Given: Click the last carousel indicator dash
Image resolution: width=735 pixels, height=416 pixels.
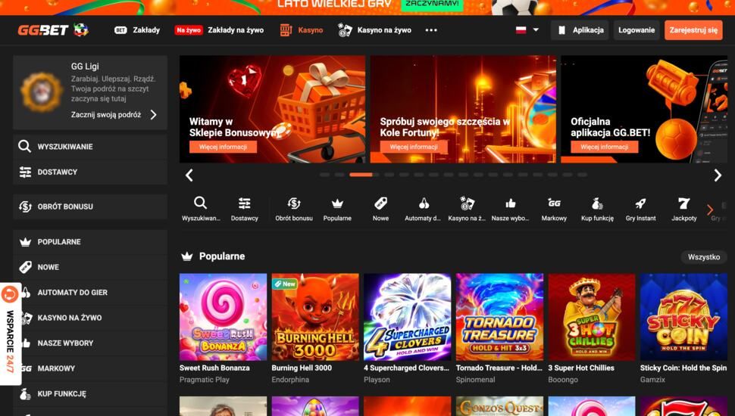Looking at the screenshot, I should pos(582,175).
